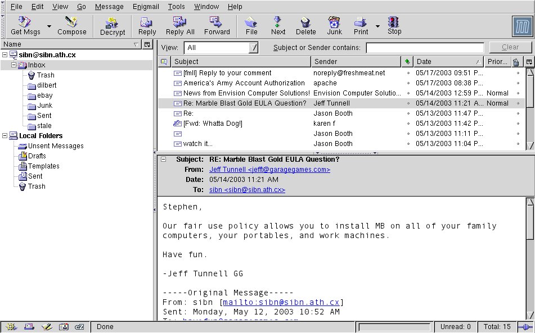This screenshot has height=333, width=535.
Task: Sort messages by Date column header
Action: 449,62
